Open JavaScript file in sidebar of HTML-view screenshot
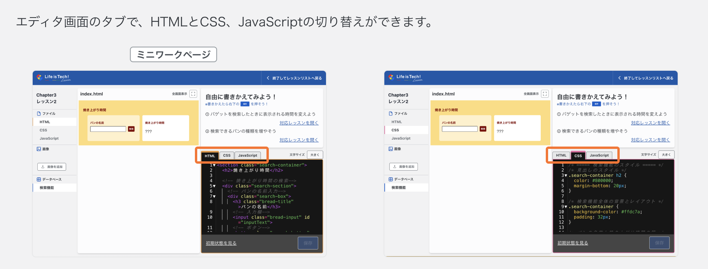The width and height of the screenshot is (708, 269). coord(55,138)
